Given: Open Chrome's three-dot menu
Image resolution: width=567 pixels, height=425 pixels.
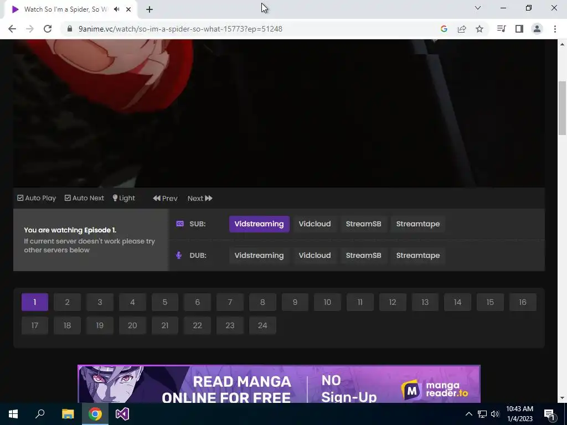Looking at the screenshot, I should pyautogui.click(x=555, y=29).
